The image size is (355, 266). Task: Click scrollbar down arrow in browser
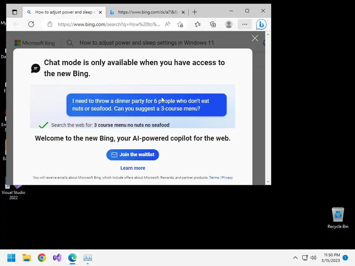coord(268,182)
